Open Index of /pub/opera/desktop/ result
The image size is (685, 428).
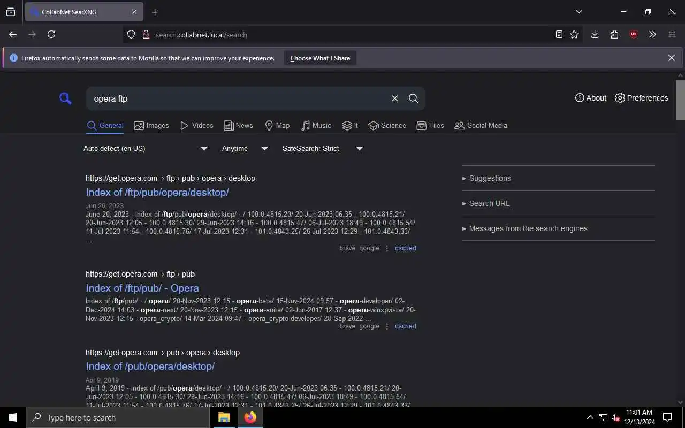(x=150, y=366)
